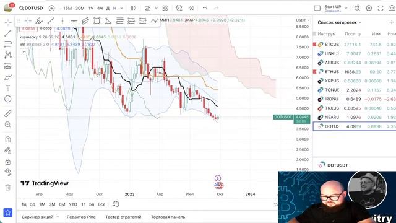Open the emoji icons tool
This screenshot has width=396, height=223.
[8, 99]
